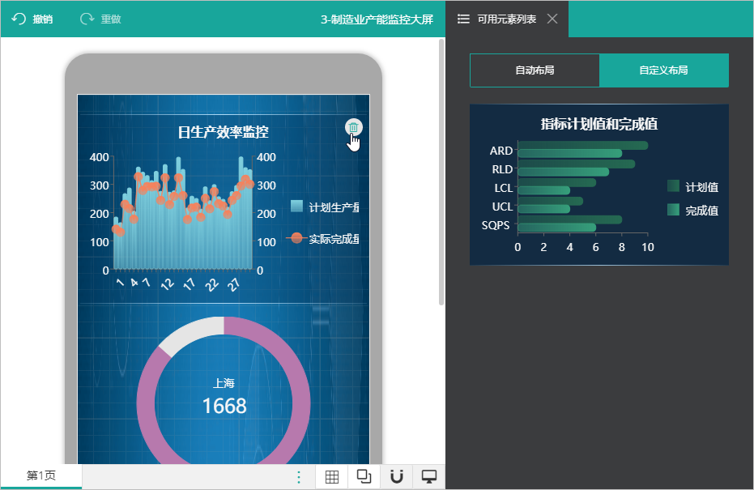Toggle the magnet snap icon
The image size is (754, 490).
tap(397, 476)
